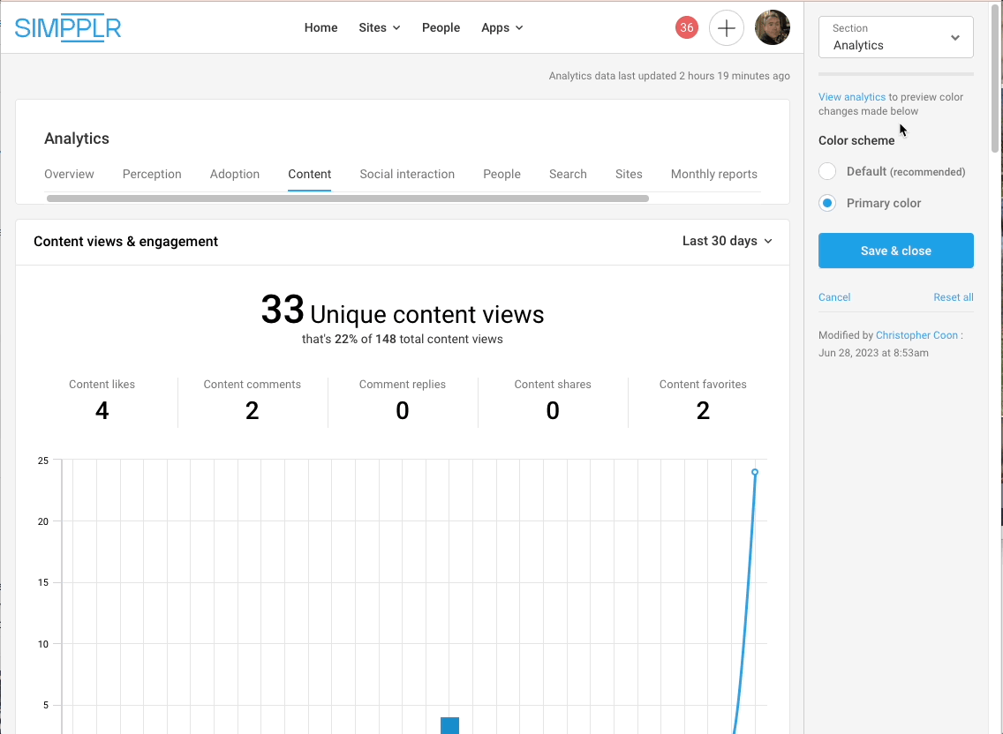Screen dimensions: 1003x734
Task: View the Social interaction tab
Action: point(407,174)
